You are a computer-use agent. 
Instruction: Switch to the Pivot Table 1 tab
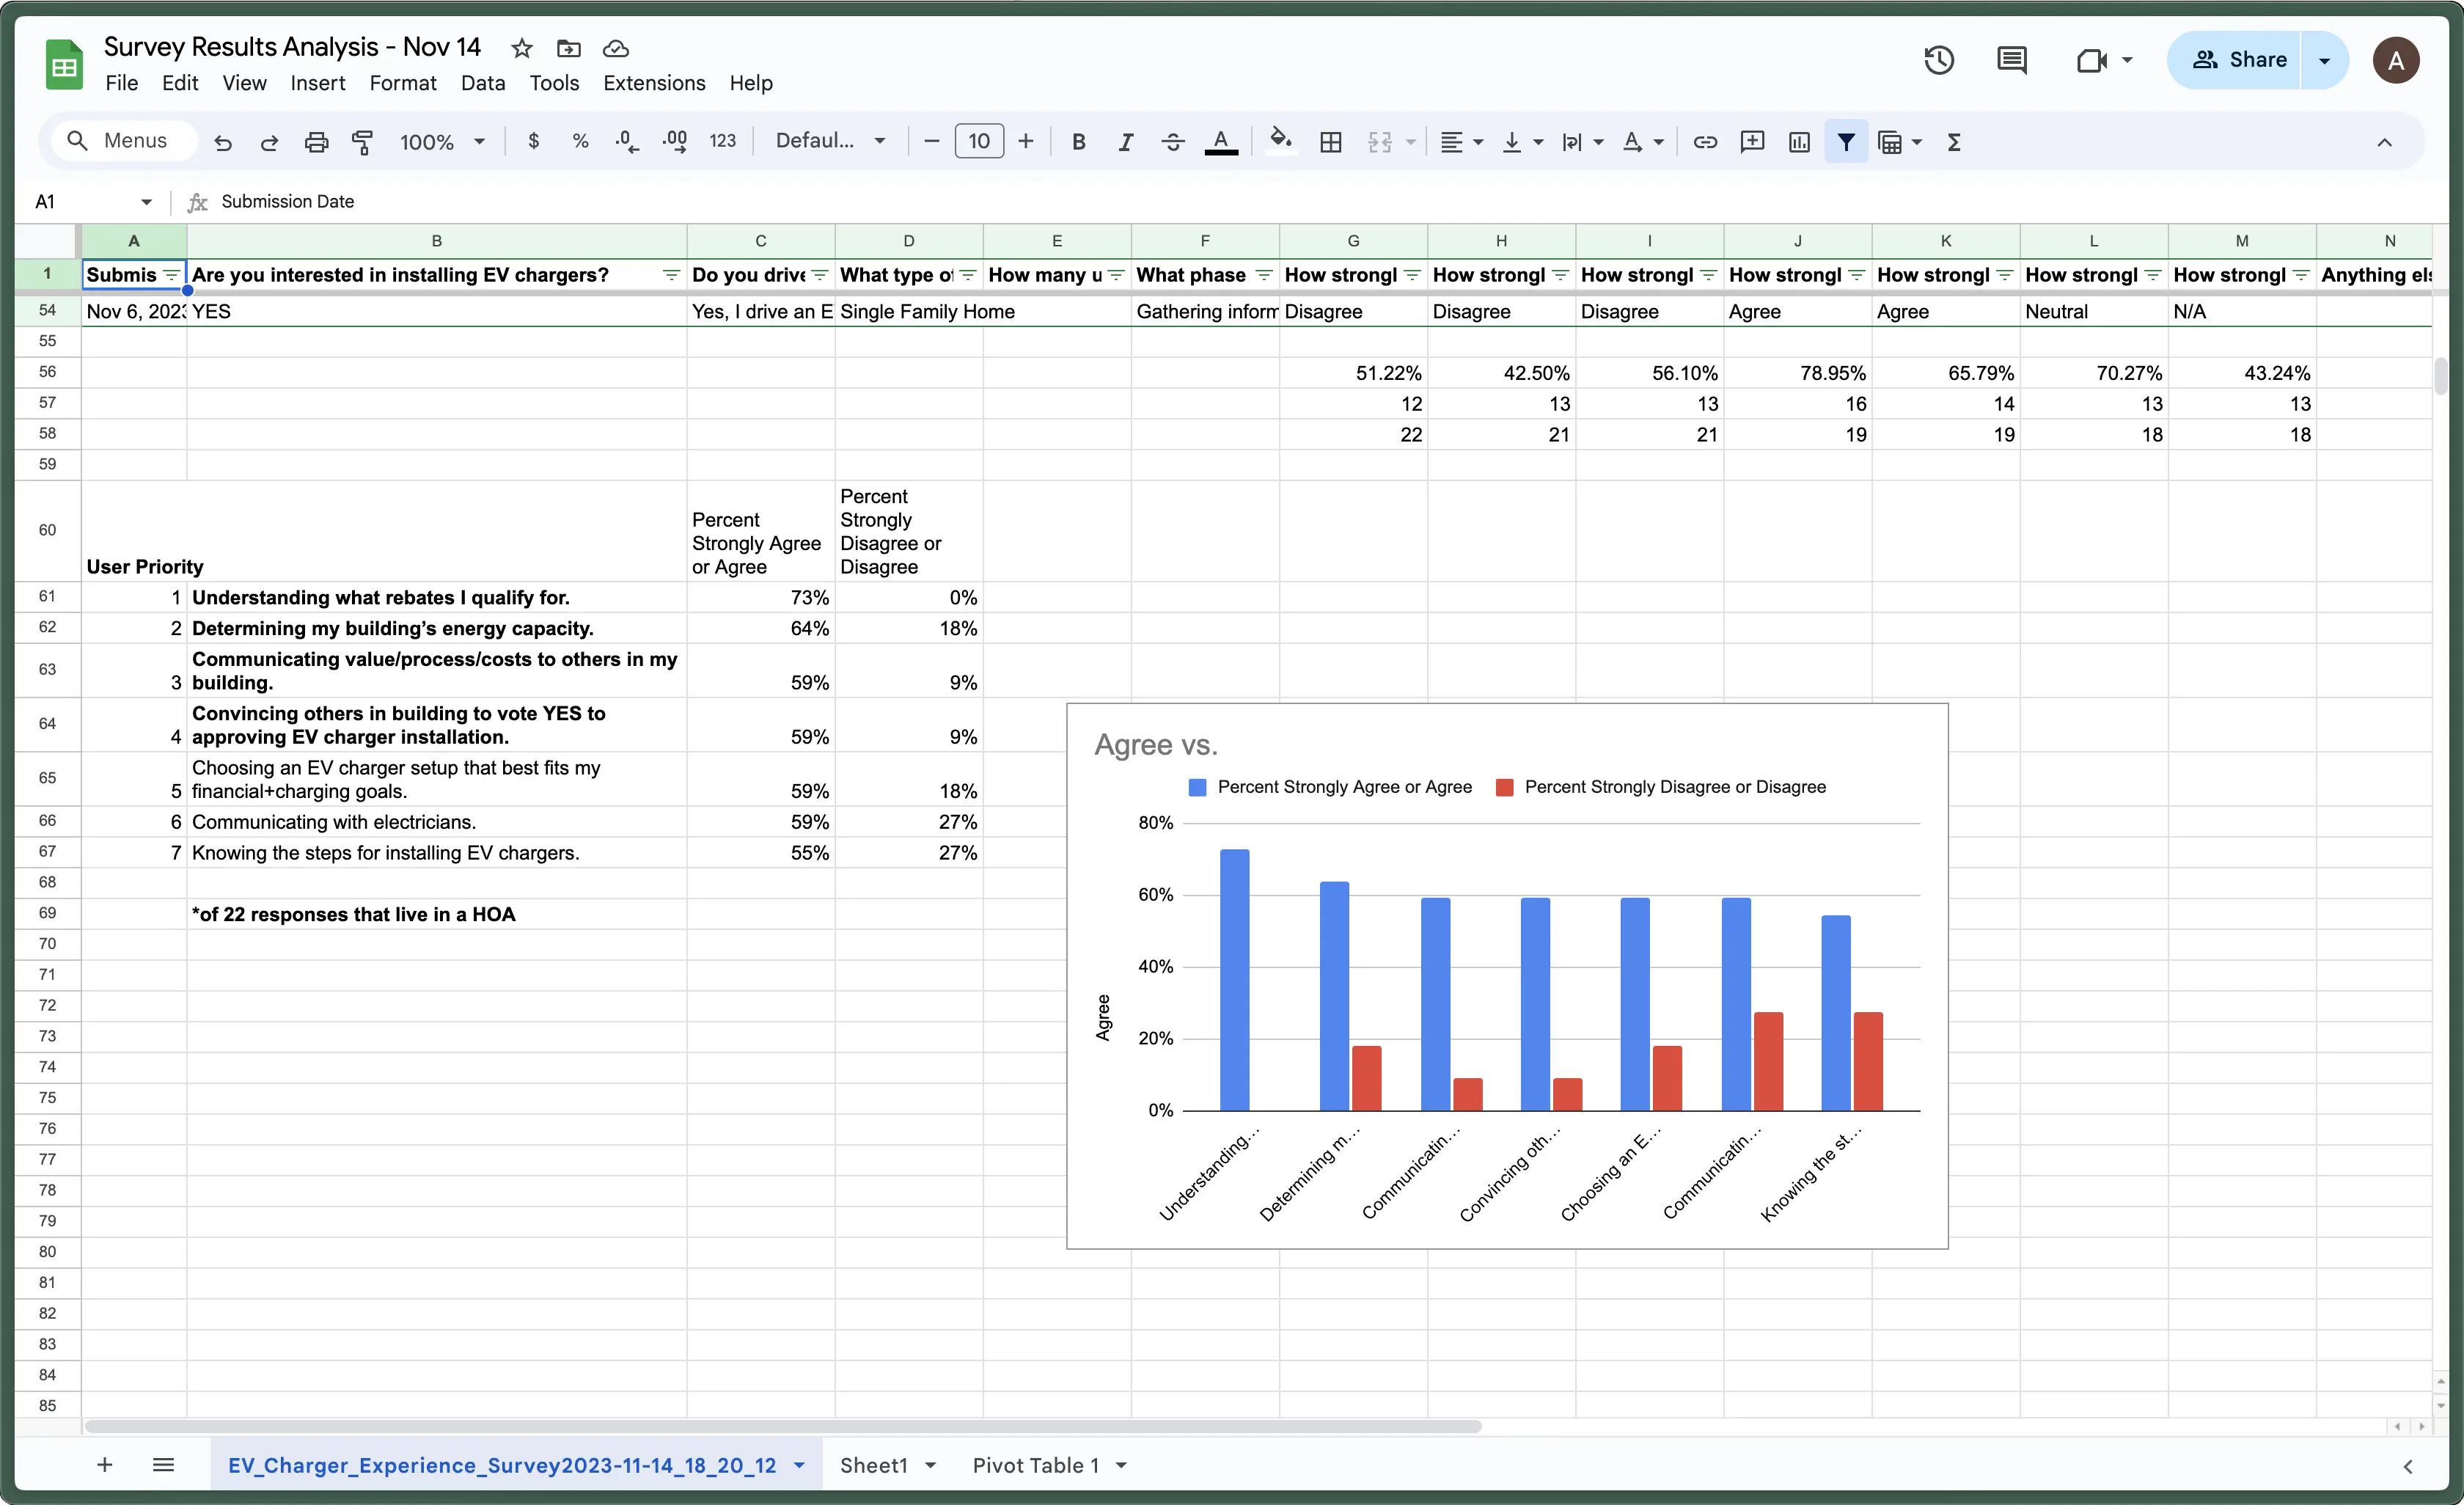click(x=1035, y=1465)
